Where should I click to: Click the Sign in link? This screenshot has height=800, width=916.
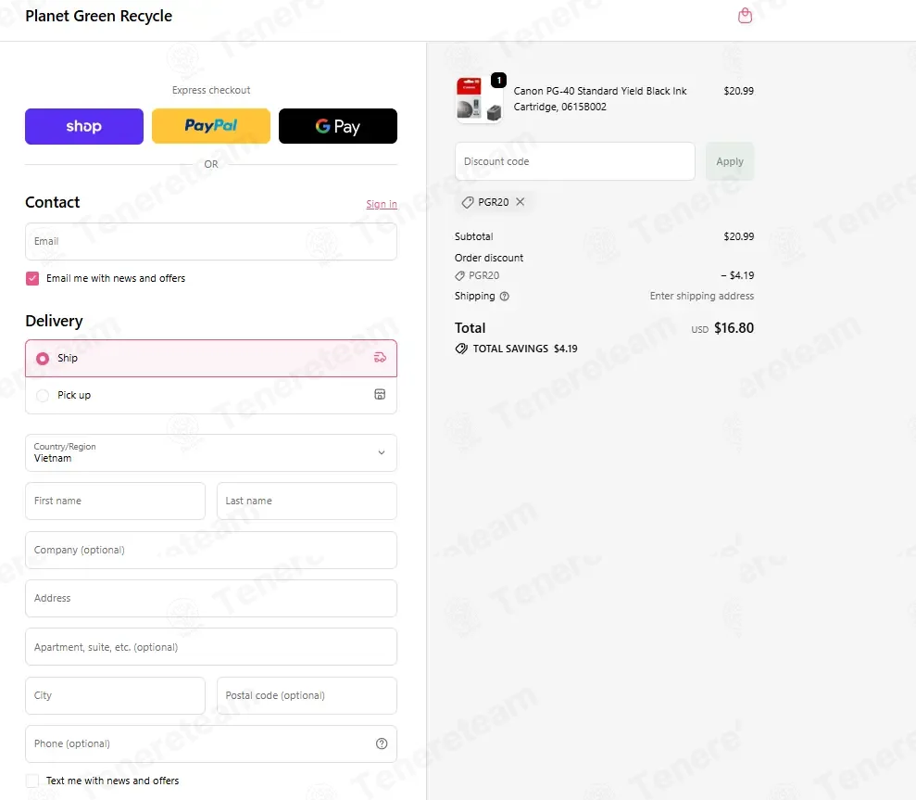point(382,204)
